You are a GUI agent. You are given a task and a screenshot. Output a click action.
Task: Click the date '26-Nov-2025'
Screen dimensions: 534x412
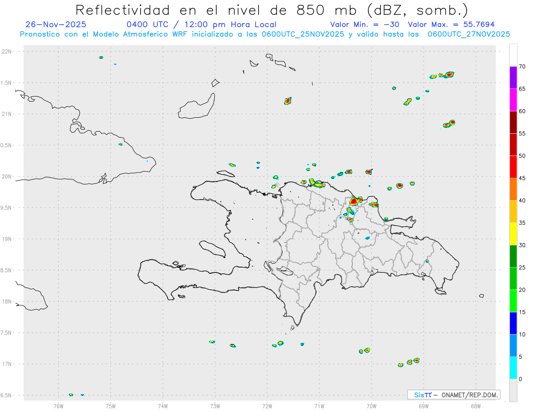click(x=56, y=25)
